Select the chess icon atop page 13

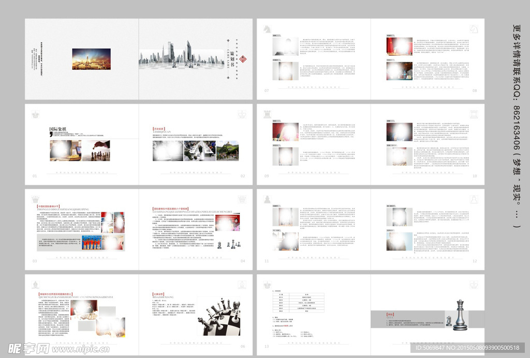(x=268, y=284)
